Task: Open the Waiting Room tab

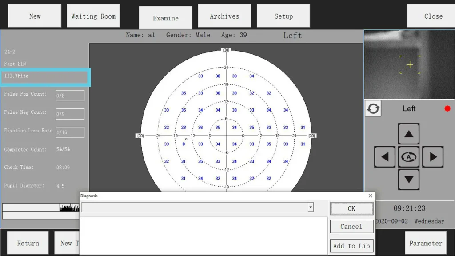Action: tap(93, 16)
